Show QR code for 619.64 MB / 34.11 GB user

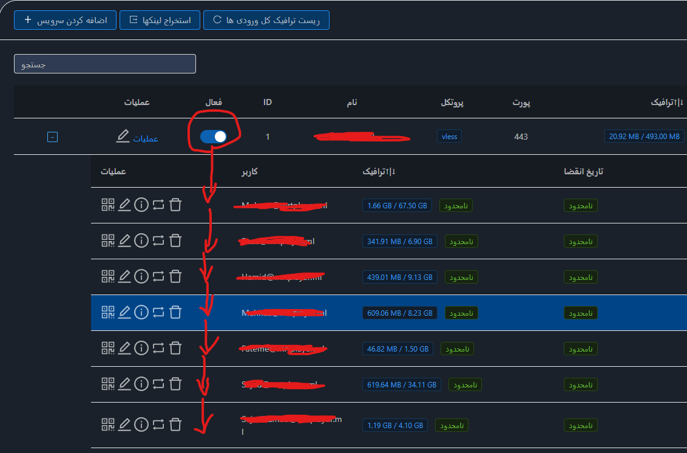click(108, 384)
